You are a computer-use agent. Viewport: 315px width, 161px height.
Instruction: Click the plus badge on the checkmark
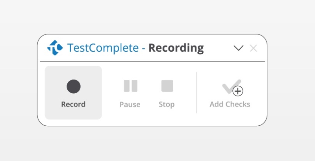coord(238,91)
